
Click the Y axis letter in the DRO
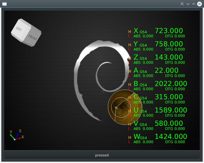point(136,44)
